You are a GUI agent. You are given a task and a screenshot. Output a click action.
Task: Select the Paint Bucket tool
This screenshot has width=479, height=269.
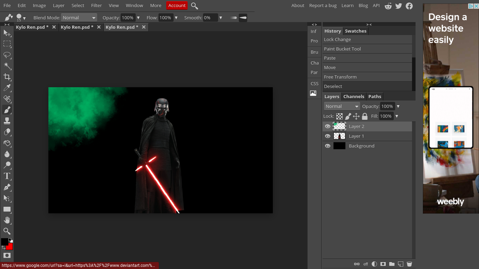pos(7,143)
